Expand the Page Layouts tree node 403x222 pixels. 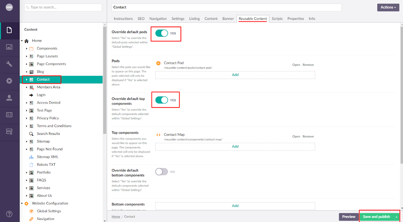pos(26,56)
